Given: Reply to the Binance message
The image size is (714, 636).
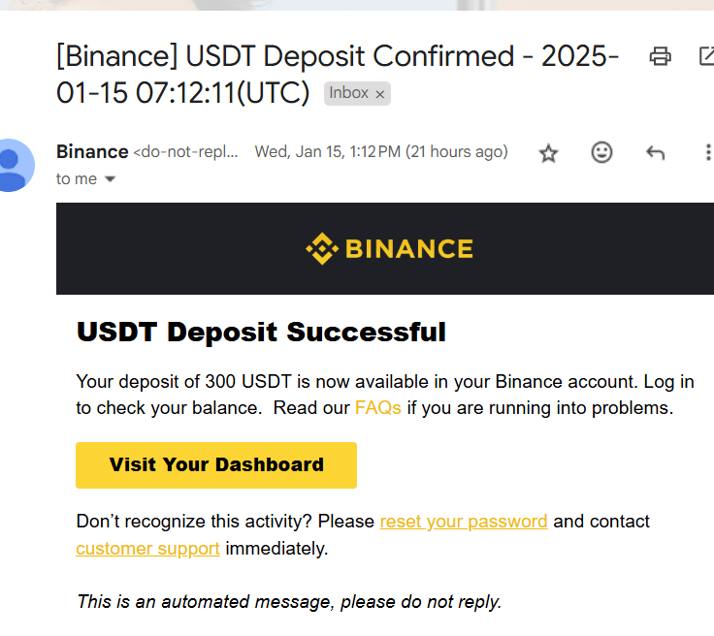Looking at the screenshot, I should click(655, 152).
